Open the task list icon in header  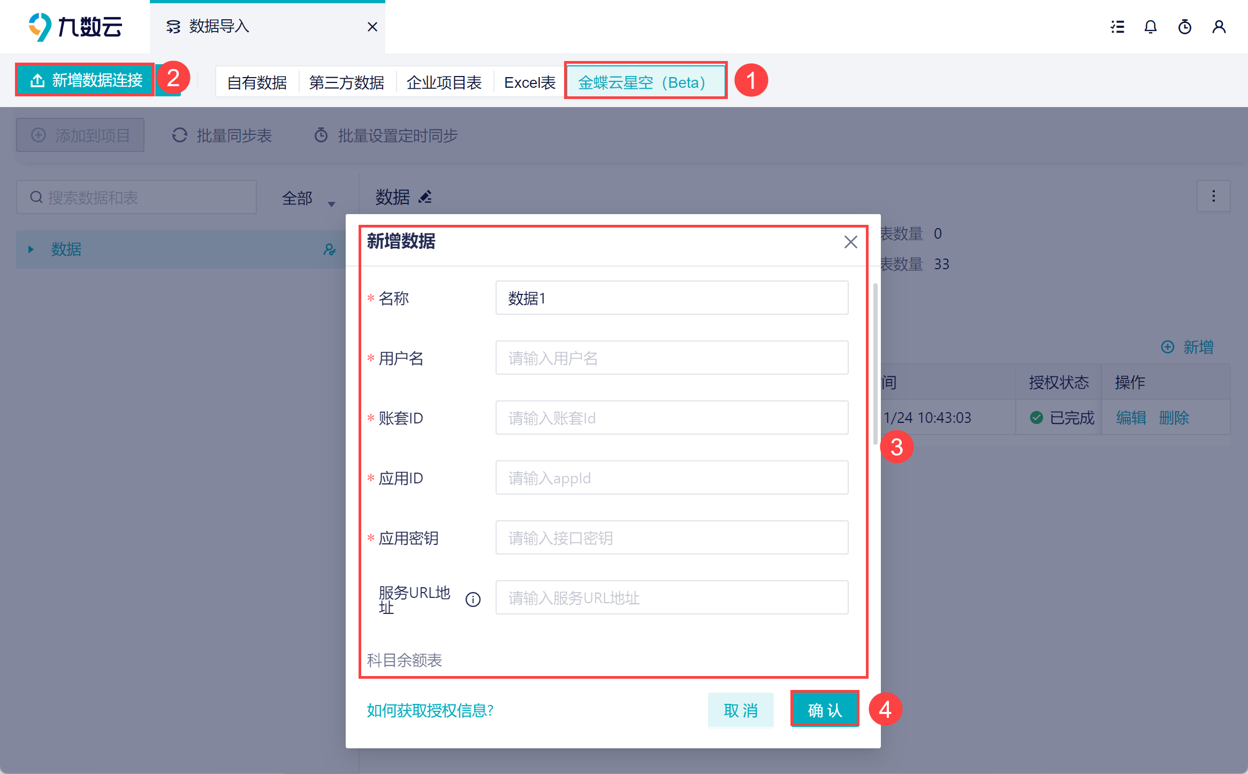tap(1117, 27)
